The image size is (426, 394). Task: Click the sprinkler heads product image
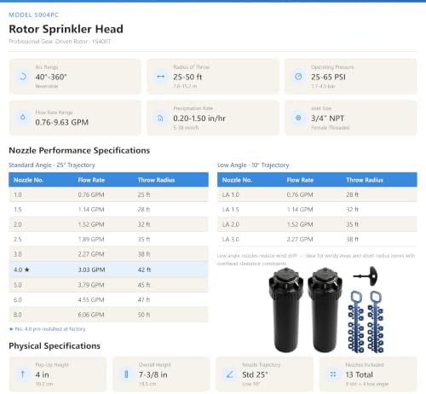(x=326, y=310)
